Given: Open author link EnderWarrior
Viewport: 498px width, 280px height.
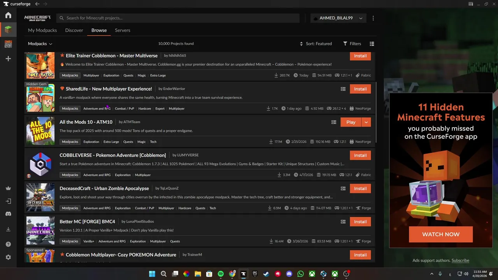Looking at the screenshot, I should (x=174, y=89).
